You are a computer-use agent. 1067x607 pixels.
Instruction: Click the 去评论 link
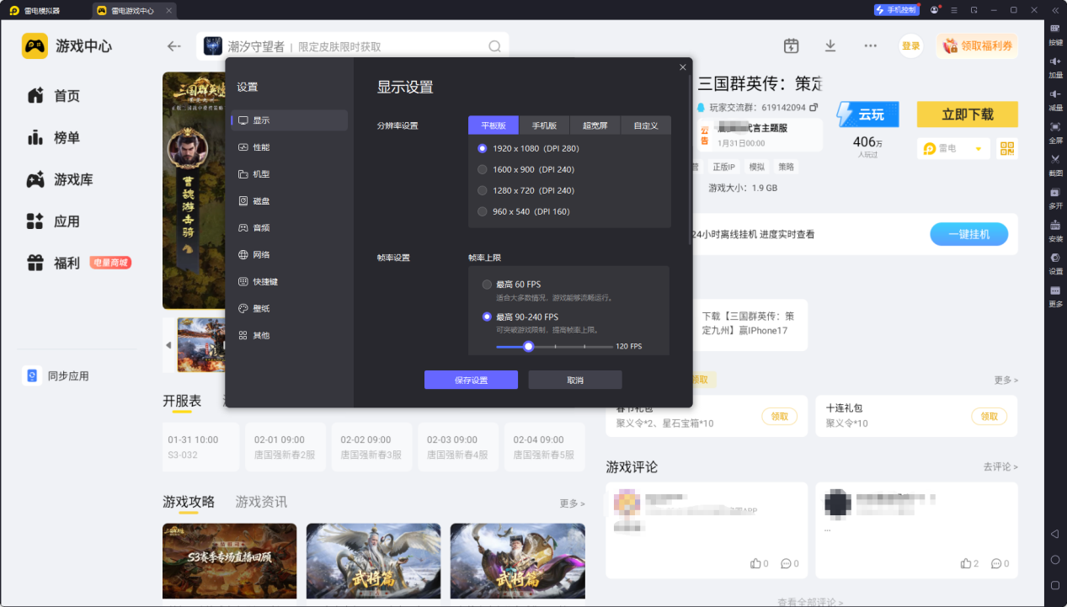[x=1000, y=466]
